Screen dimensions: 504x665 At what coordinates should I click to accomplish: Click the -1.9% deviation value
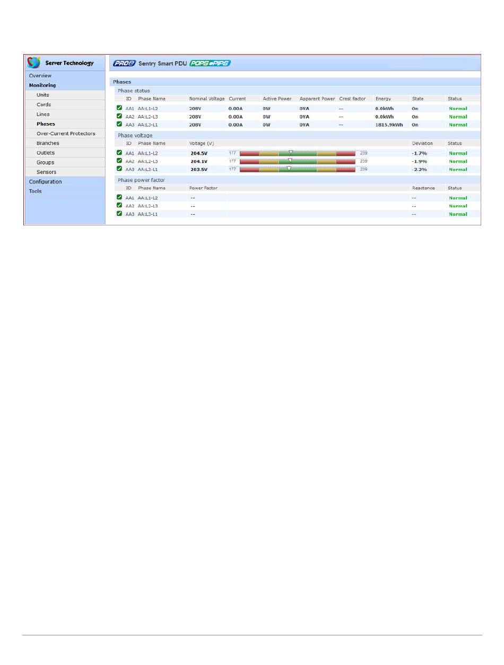419,161
